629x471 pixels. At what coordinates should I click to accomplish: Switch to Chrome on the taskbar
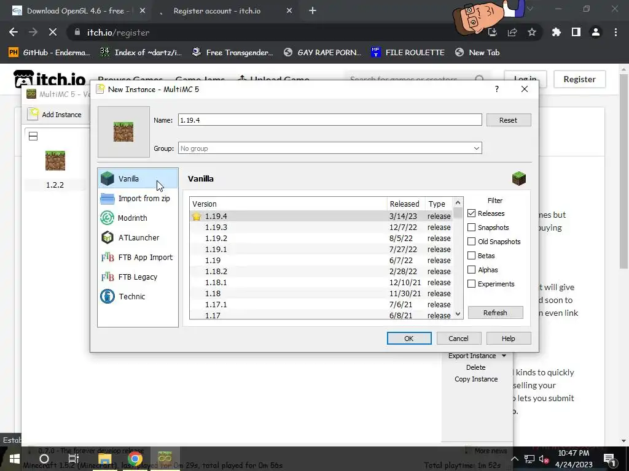(x=135, y=459)
